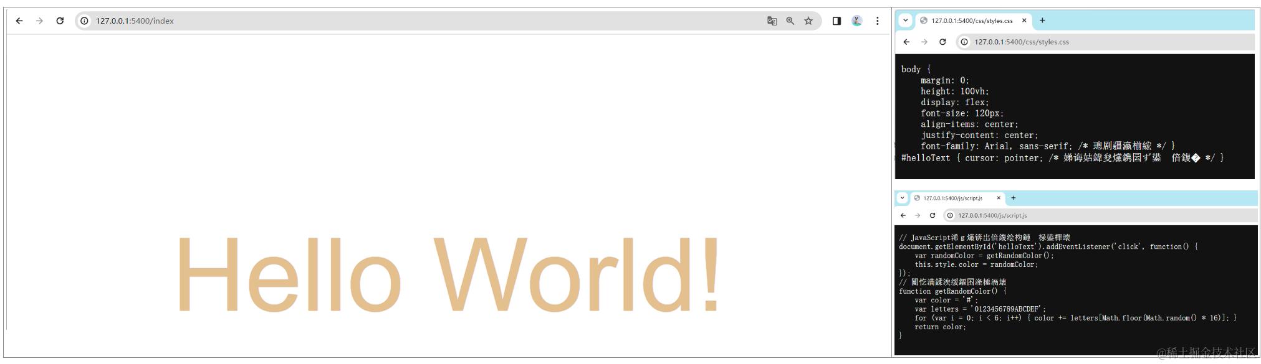This screenshot has height=364, width=1261.
Task: Open the profile avatar in main browser toolbar
Action: coord(857,21)
